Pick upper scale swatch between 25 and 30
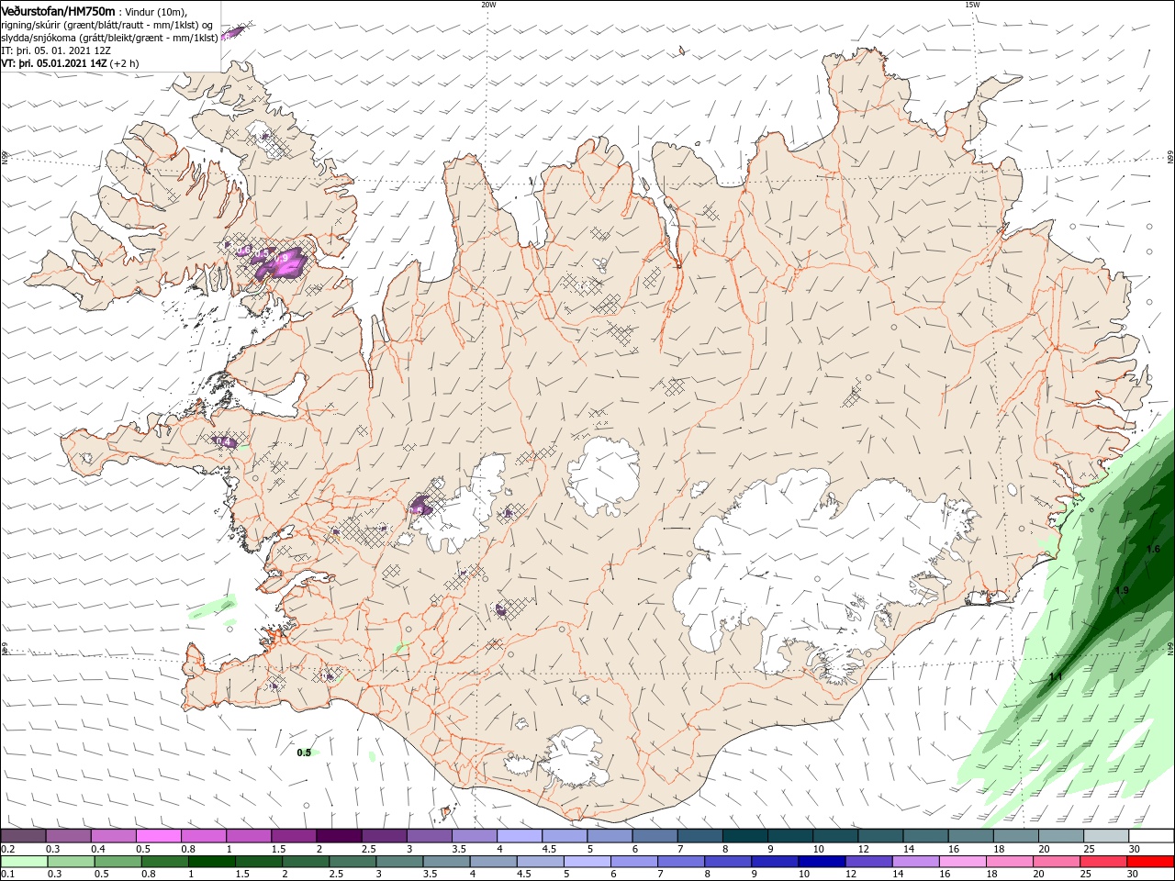This screenshot has height=881, width=1175. (x=1106, y=836)
